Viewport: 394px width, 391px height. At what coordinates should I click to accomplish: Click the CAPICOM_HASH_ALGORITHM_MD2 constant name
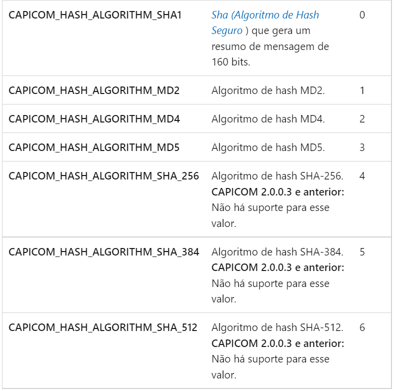(94, 90)
